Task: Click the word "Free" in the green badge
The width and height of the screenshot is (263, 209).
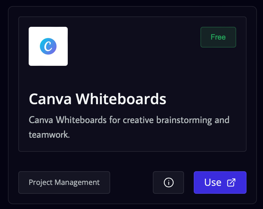Action: [x=218, y=37]
